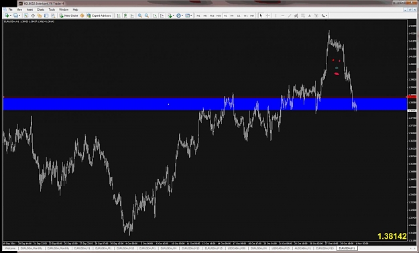Switch chart to Bar Chart style
This screenshot has width=419, height=253.
pyautogui.click(x=119, y=16)
